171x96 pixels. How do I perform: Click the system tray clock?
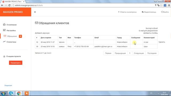[x=165, y=94]
